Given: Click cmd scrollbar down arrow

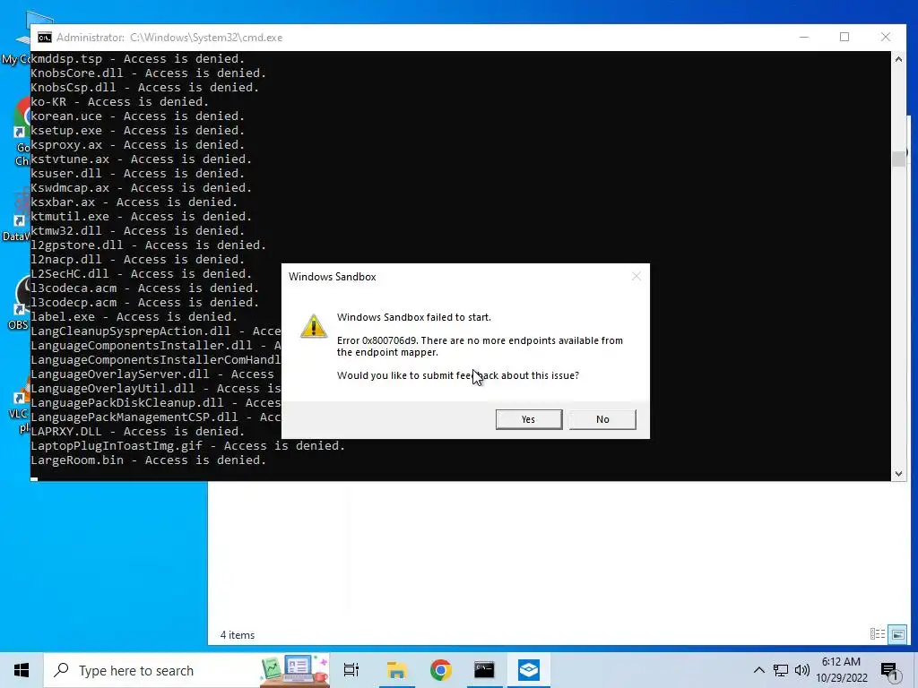Looking at the screenshot, I should tap(898, 474).
